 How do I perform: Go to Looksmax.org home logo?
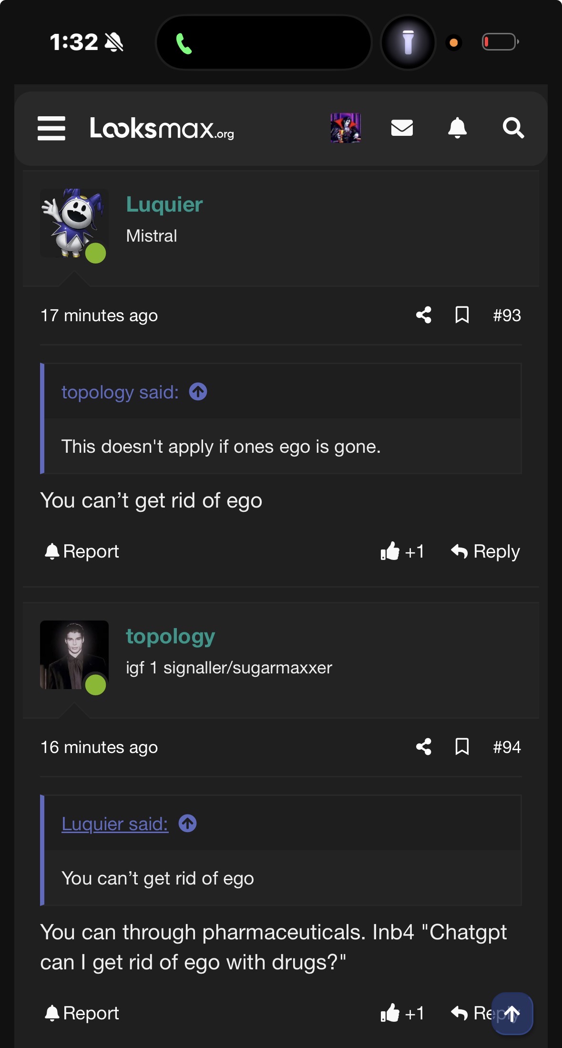(162, 128)
